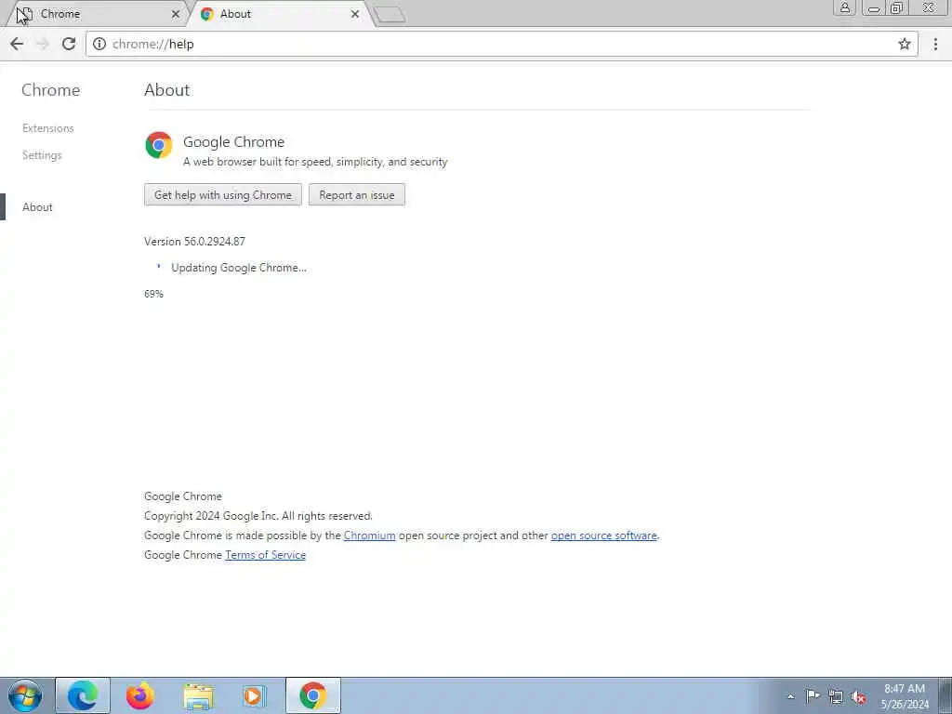Click the user profile icon in title bar
The width and height of the screenshot is (952, 714).
[x=844, y=7]
